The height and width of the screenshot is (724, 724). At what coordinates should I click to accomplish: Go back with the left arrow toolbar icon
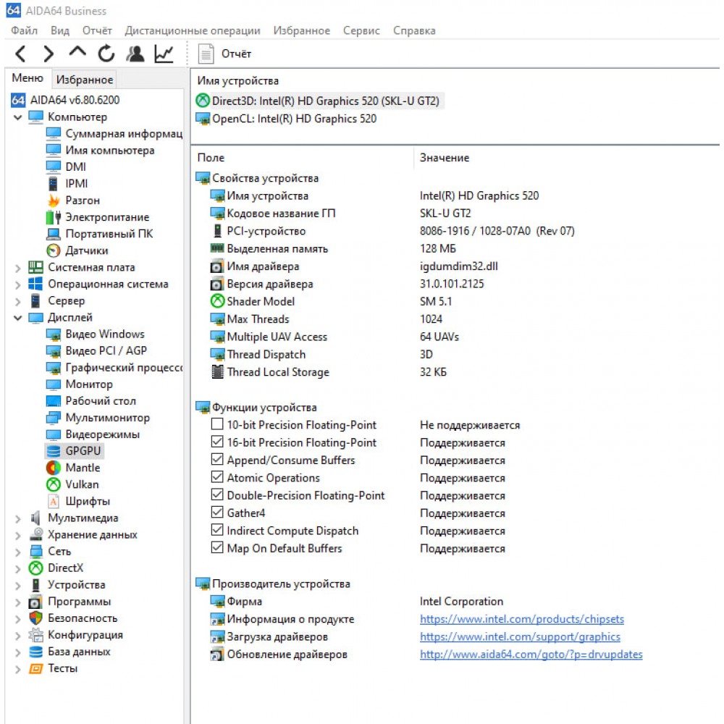click(20, 54)
